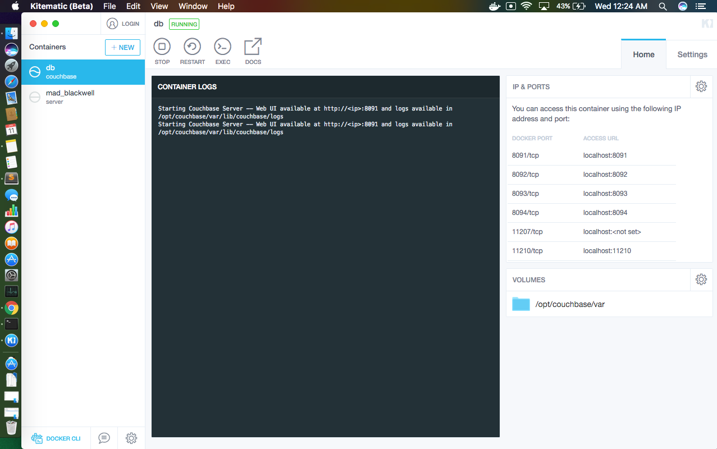
Task: Click the Docker whale menu bar icon
Action: click(x=494, y=6)
